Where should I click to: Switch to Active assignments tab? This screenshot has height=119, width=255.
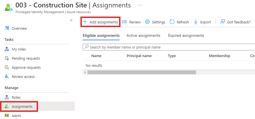coord(143,35)
